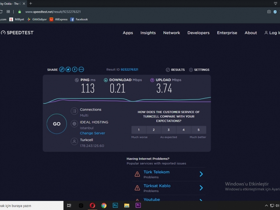
Task: Rate Turkcell customer service 5
Action: pyautogui.click(x=198, y=130)
